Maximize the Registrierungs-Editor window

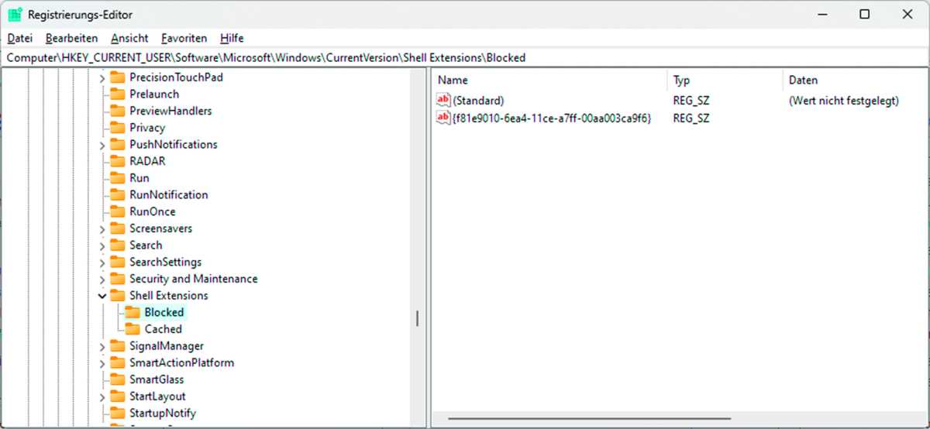point(865,14)
